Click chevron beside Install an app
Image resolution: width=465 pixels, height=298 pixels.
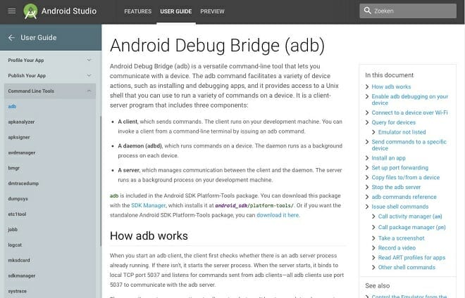point(367,158)
